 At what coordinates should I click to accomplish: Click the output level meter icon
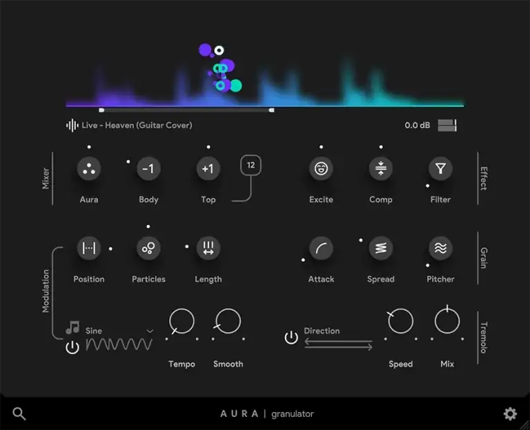447,126
